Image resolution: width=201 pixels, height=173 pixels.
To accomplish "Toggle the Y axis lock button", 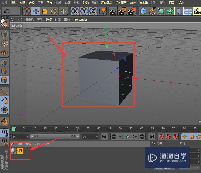I will click(x=84, y=11).
